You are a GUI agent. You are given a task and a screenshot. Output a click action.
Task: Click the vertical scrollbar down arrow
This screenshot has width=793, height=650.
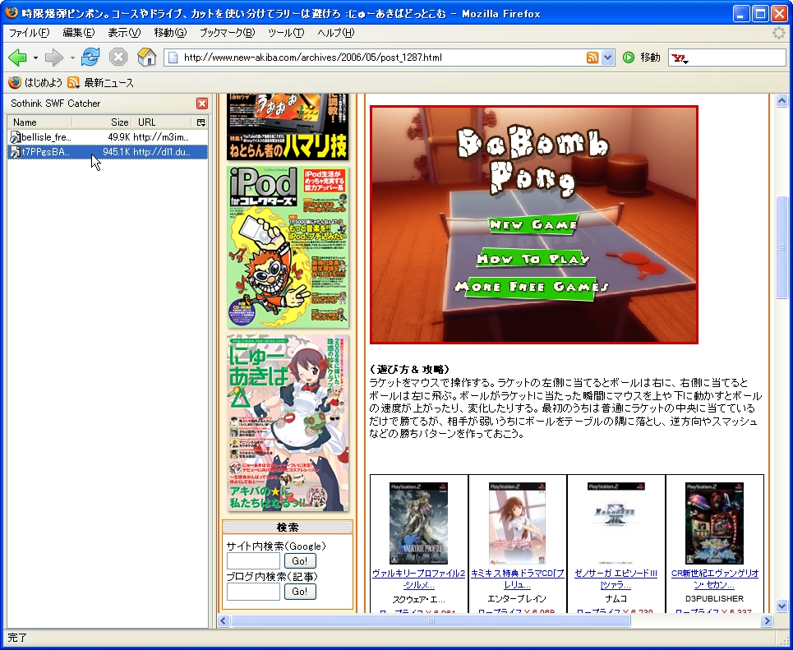781,606
